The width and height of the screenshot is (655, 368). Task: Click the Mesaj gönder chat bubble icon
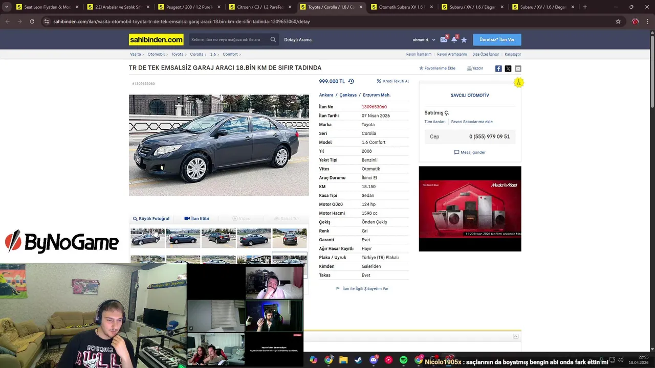[x=456, y=152]
